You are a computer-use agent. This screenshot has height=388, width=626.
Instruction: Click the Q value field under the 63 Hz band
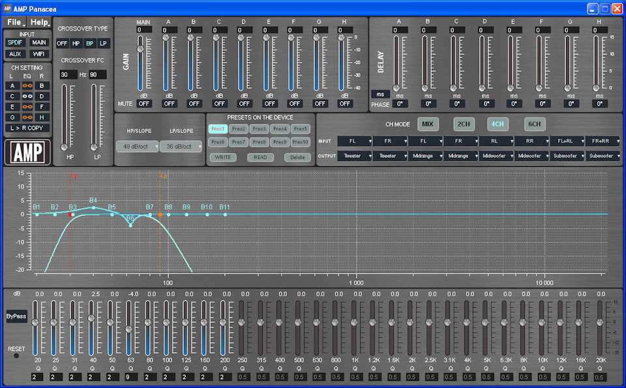coord(130,377)
